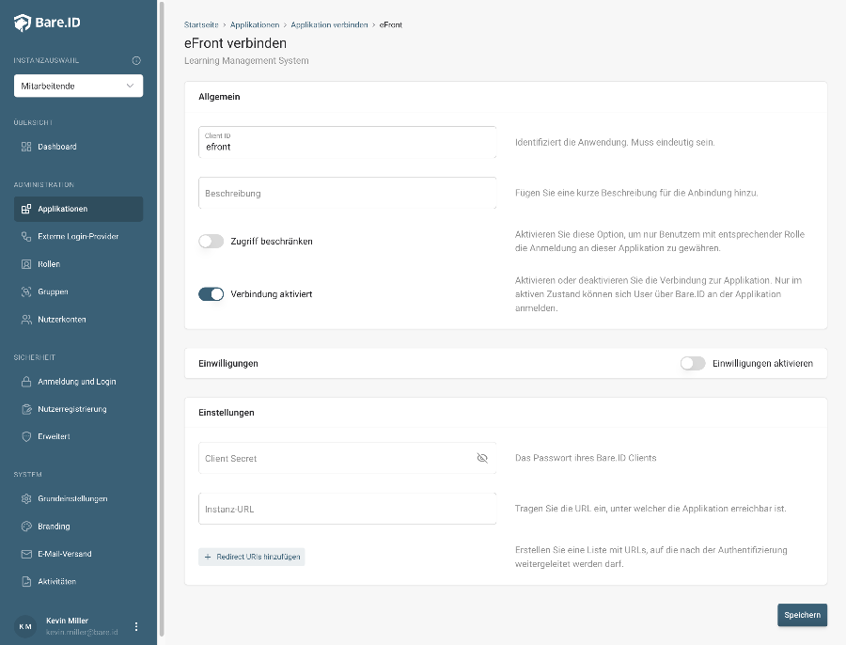Click the Nutzerkonten people icon
The height and width of the screenshot is (645, 846).
(x=26, y=320)
